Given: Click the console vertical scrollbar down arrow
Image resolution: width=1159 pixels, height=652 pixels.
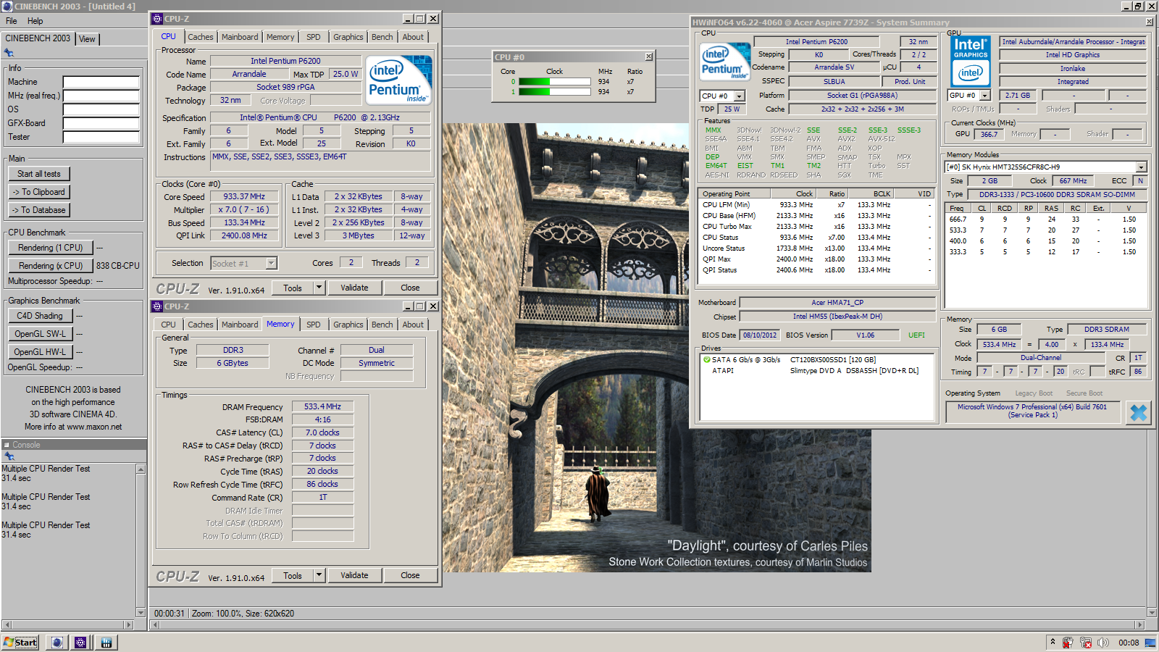Looking at the screenshot, I should point(141,612).
